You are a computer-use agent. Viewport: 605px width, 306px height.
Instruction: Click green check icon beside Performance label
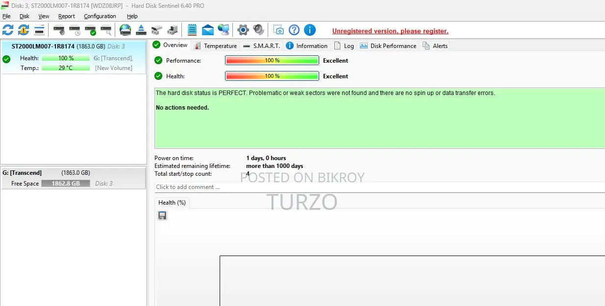158,60
